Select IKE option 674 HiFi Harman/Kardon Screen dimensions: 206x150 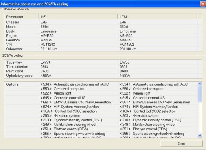(x=70, y=107)
